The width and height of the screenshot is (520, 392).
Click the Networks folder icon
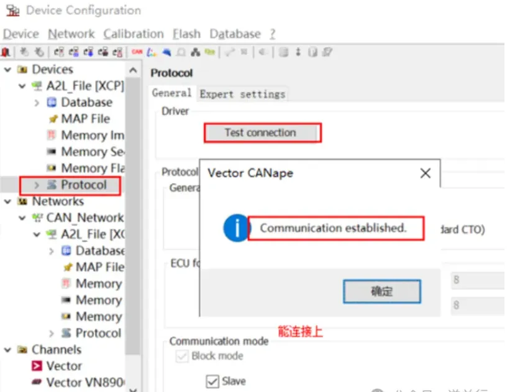click(x=22, y=202)
